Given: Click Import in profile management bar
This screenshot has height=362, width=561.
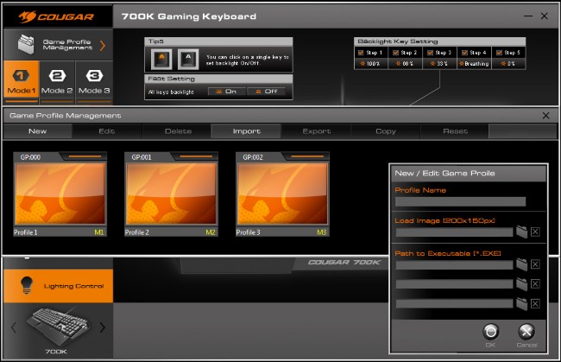Looking at the screenshot, I should click(x=247, y=131).
